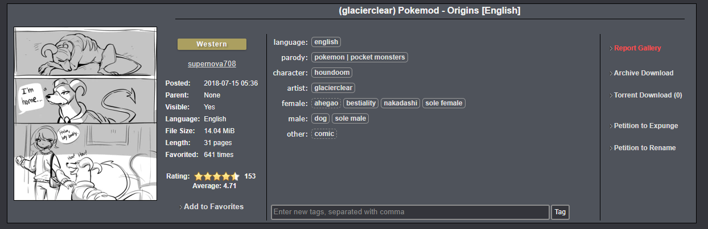Viewport: 708px width, 229px height.
Task: Open Torrent Download (0)
Action: tap(648, 95)
